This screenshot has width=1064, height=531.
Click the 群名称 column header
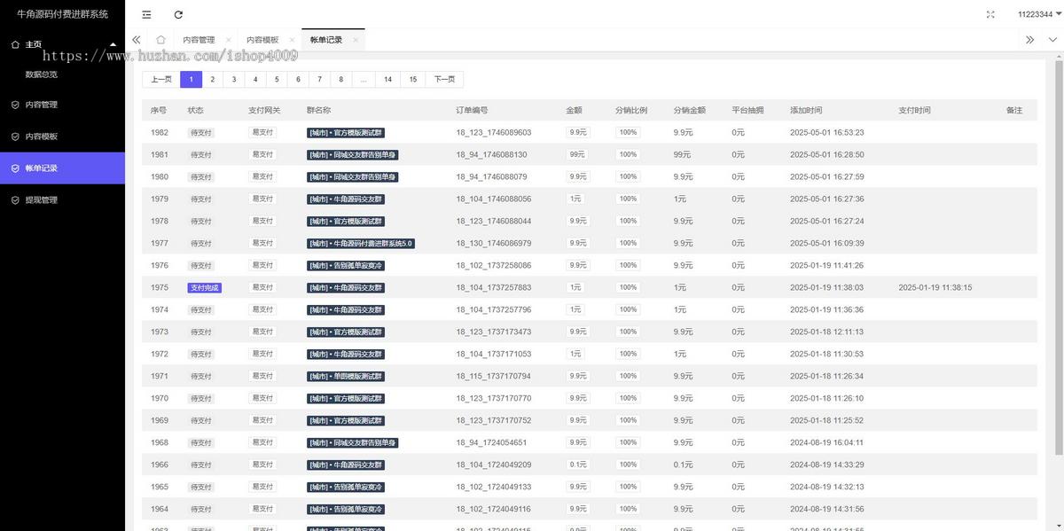click(319, 111)
